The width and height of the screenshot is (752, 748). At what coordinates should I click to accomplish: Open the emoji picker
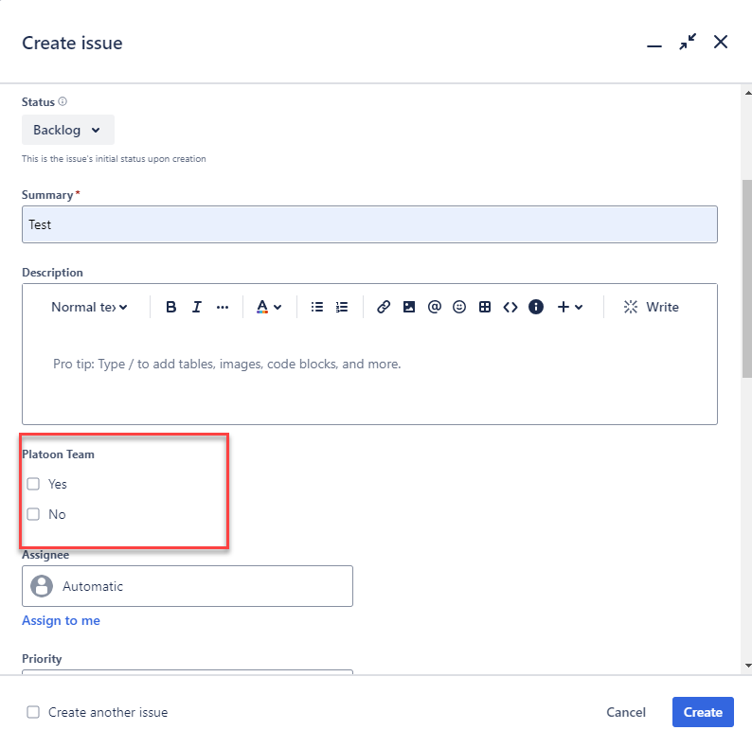[x=459, y=307]
